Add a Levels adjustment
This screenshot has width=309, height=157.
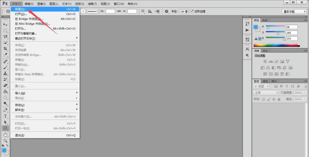click(x=271, y=62)
